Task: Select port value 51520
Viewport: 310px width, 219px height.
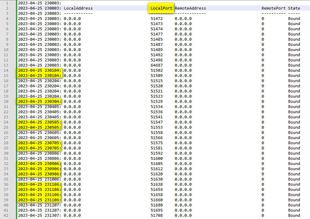Action: pos(157,86)
